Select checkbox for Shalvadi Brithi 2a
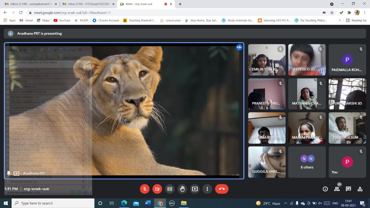The height and width of the screenshot is (208, 370). 8,182
